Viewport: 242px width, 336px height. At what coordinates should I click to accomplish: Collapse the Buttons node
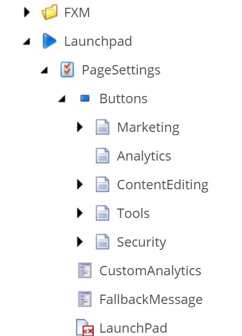[62, 99]
